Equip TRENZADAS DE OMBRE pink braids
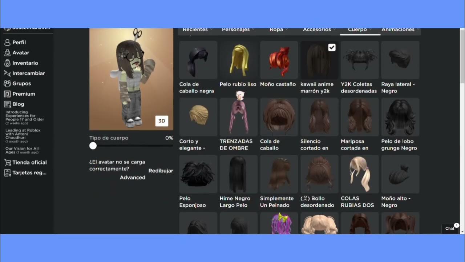 tap(238, 117)
